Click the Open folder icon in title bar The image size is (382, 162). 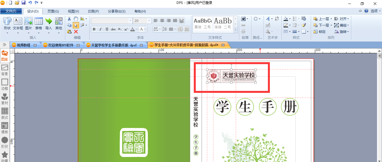pyautogui.click(x=17, y=3)
